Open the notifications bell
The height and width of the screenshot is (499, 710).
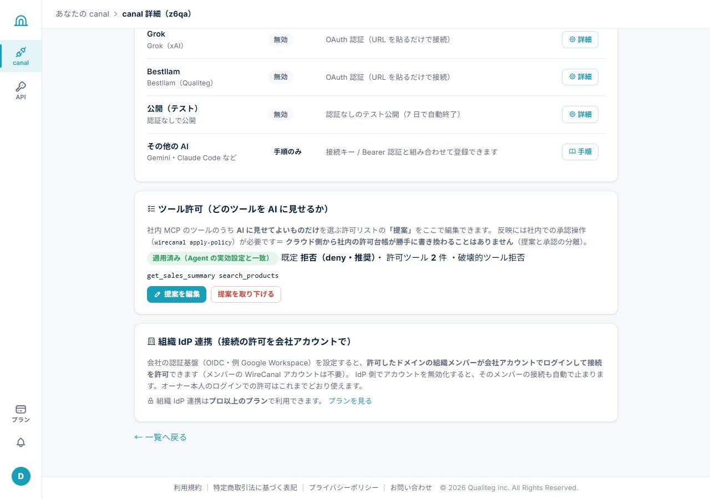pos(21,442)
